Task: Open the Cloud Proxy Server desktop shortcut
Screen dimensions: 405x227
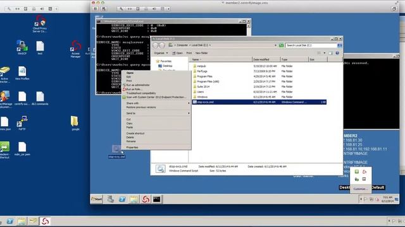Action: click(39, 24)
